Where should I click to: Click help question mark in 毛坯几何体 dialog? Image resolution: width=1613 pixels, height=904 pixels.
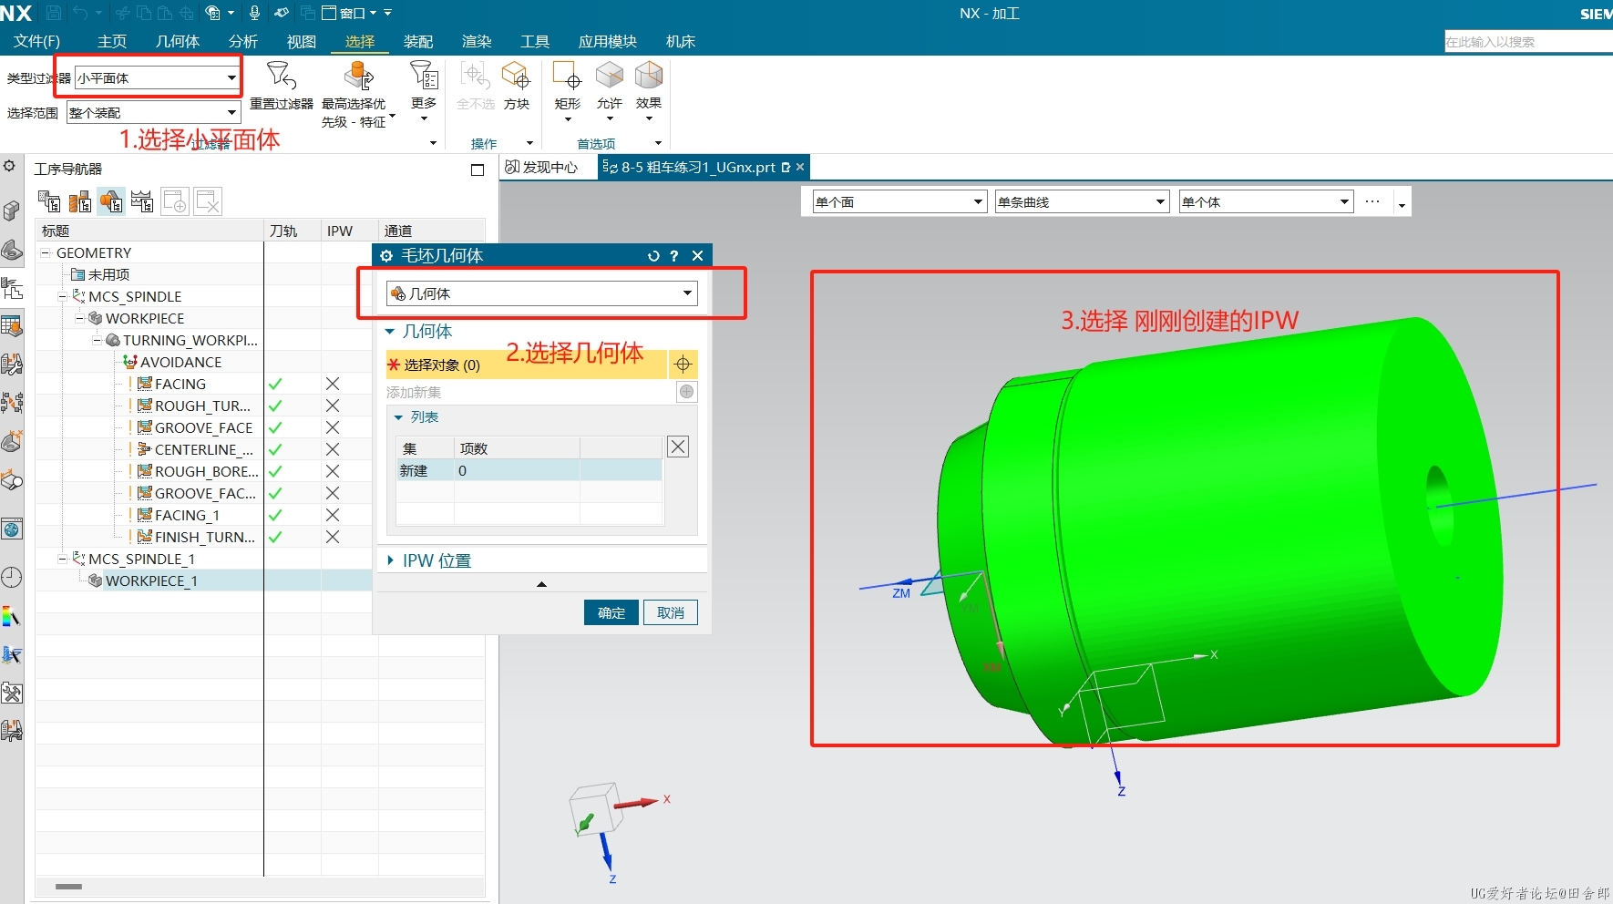tap(674, 256)
